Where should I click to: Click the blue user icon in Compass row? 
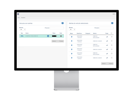48,36
